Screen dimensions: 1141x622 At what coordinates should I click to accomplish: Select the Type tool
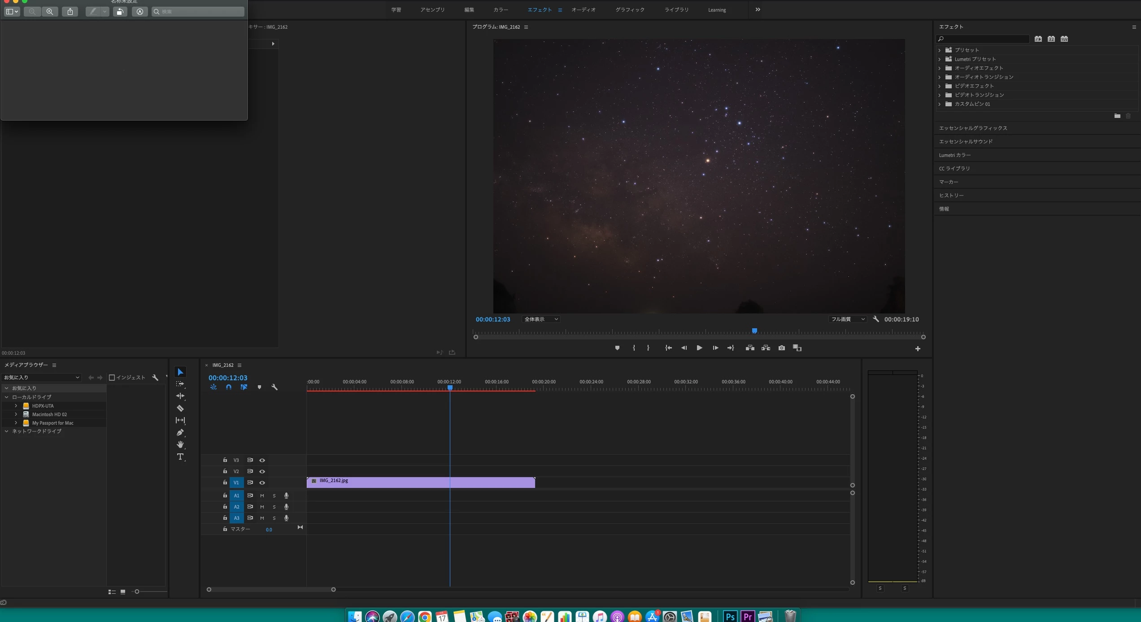tap(180, 457)
